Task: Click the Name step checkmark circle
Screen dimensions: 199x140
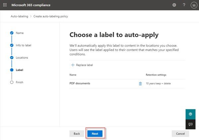Action: pyautogui.click(x=12, y=33)
